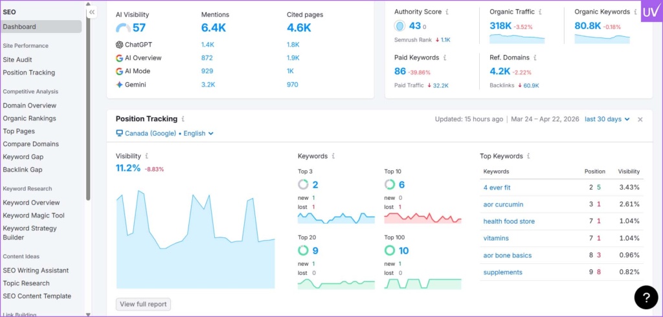The height and width of the screenshot is (317, 663).
Task: Click info icon next to Authority Score
Action: tap(448, 12)
